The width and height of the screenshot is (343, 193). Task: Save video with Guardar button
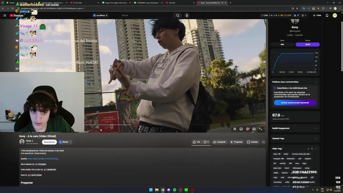click(x=252, y=142)
